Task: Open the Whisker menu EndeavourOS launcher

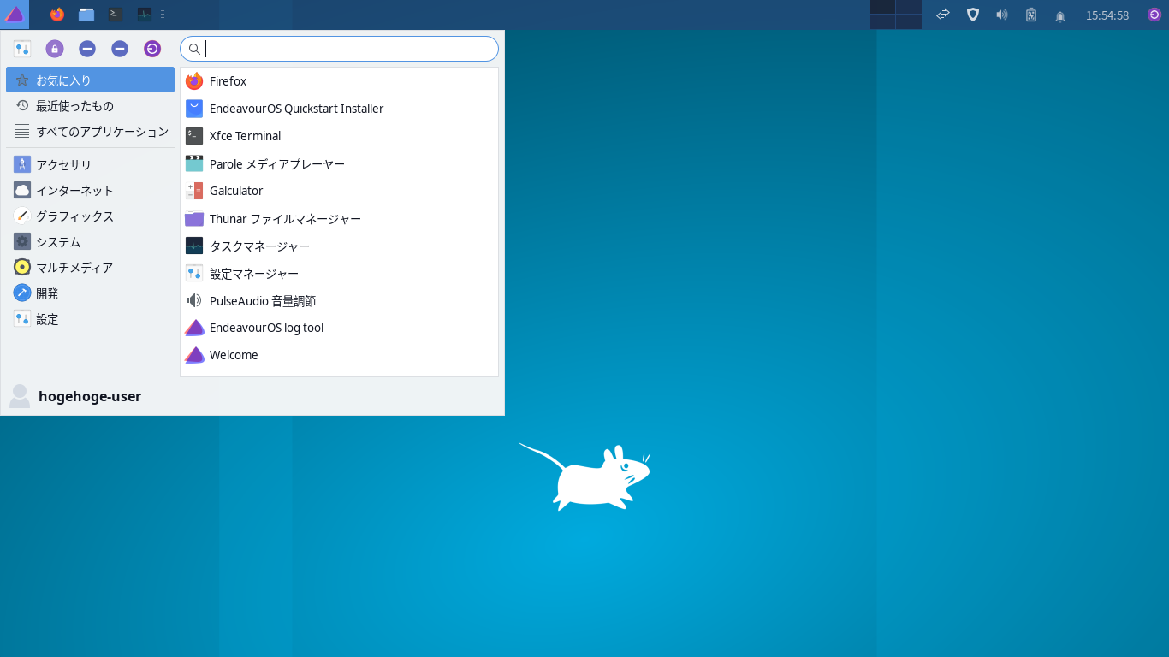Action: [15, 15]
